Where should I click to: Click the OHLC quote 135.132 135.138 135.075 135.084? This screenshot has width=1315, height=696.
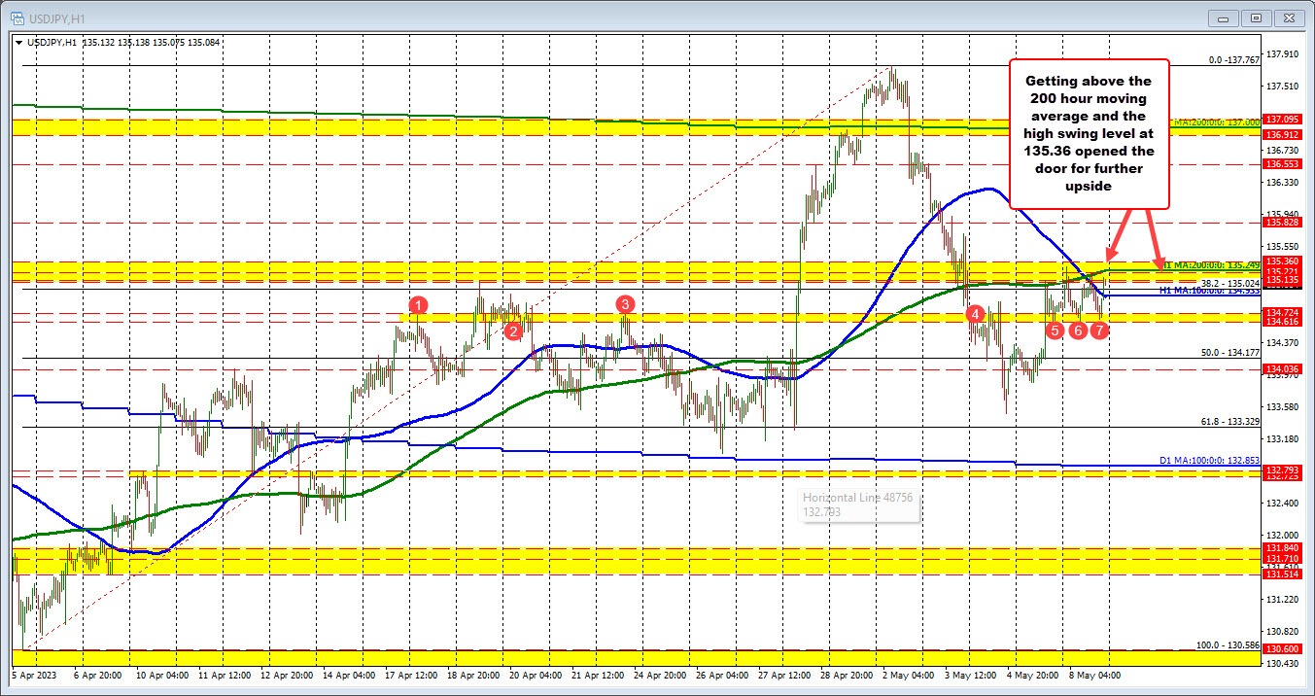click(151, 42)
